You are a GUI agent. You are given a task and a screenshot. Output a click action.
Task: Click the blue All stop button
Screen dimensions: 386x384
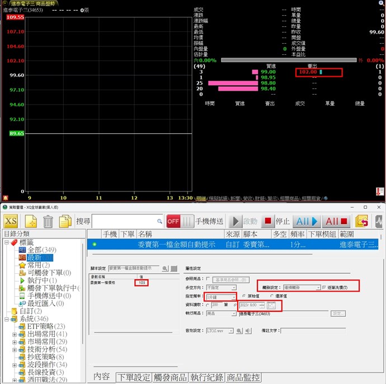336,221
